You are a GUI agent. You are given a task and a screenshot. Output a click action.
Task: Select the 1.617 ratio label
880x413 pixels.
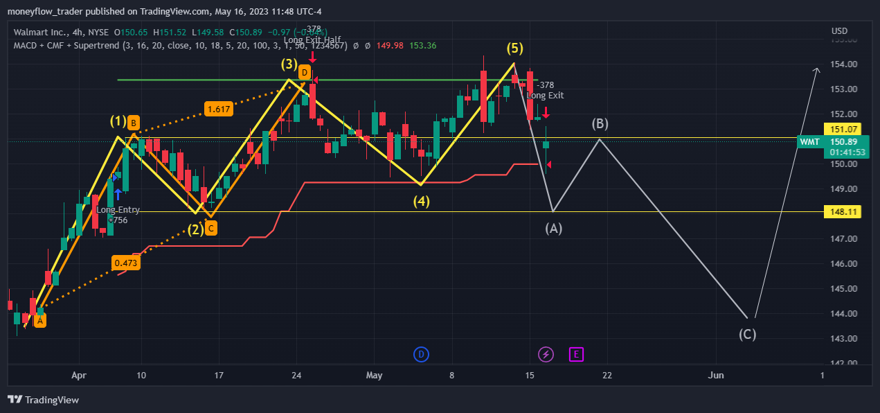coord(219,109)
